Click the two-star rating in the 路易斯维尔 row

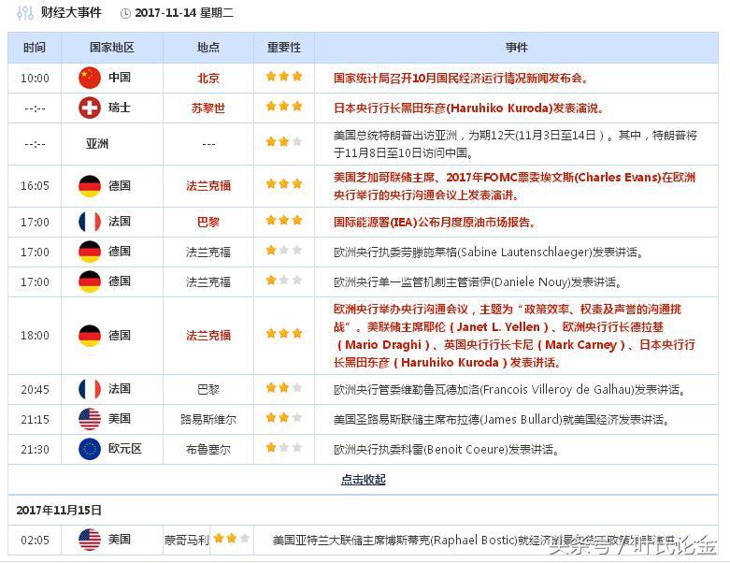[x=284, y=417]
